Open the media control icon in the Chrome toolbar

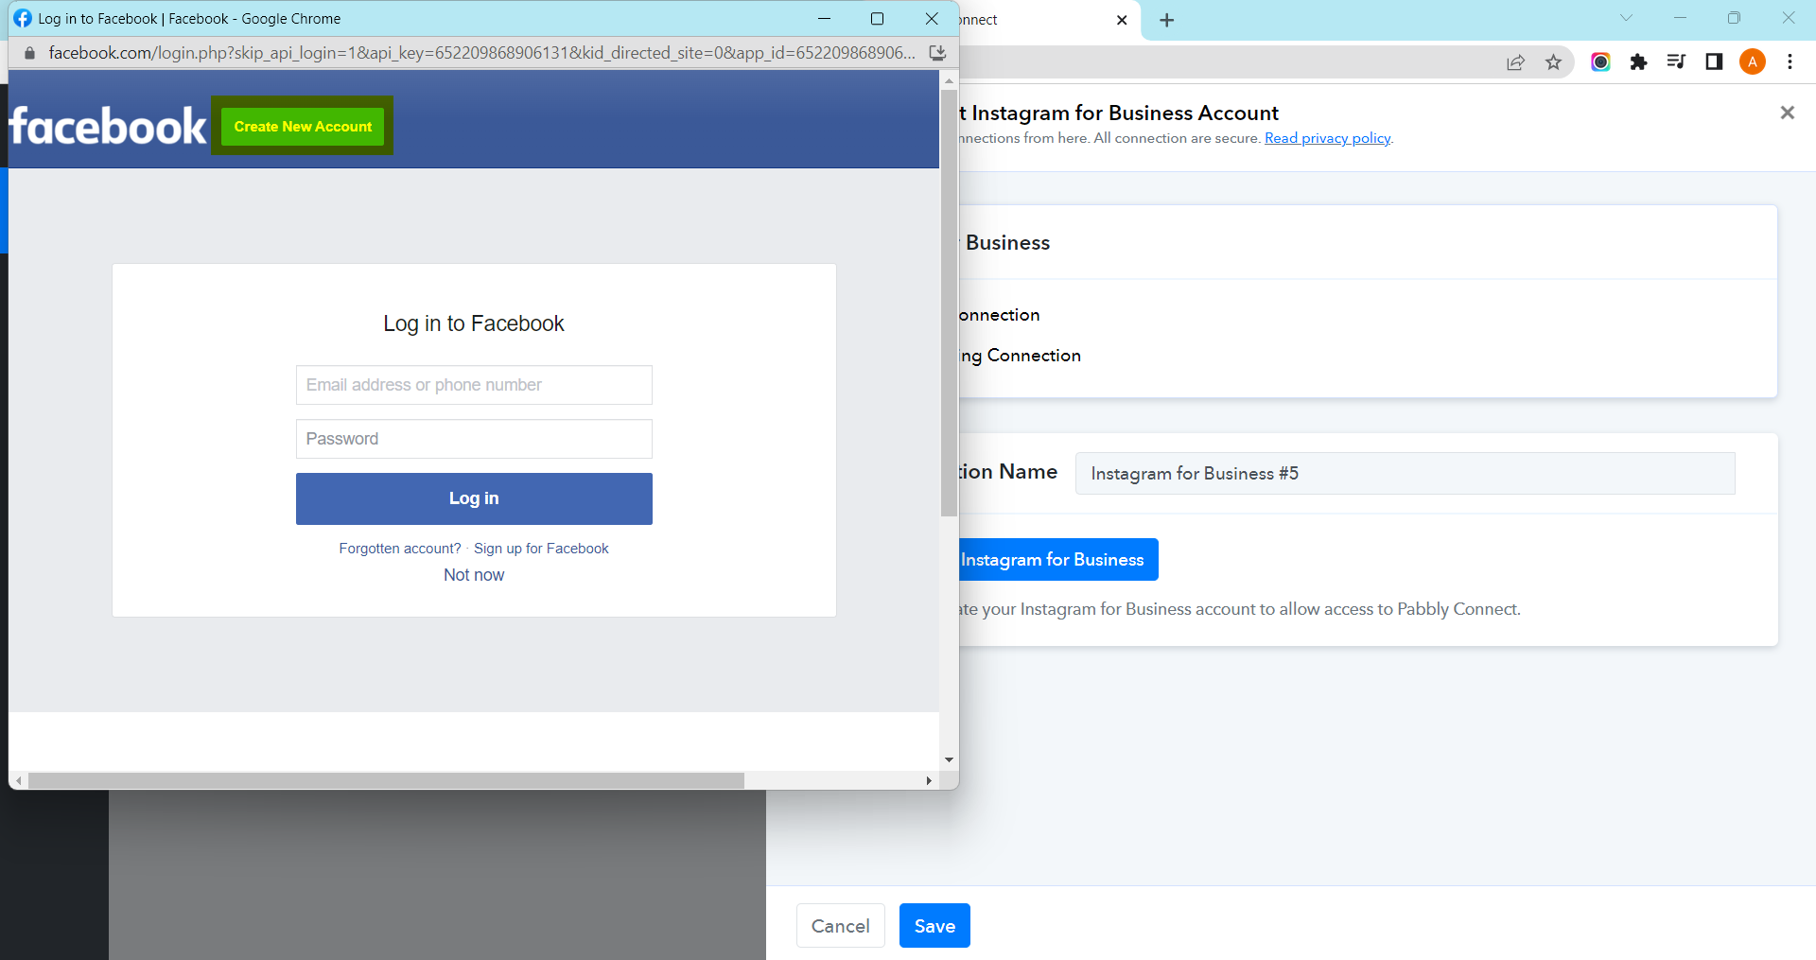(x=1676, y=62)
